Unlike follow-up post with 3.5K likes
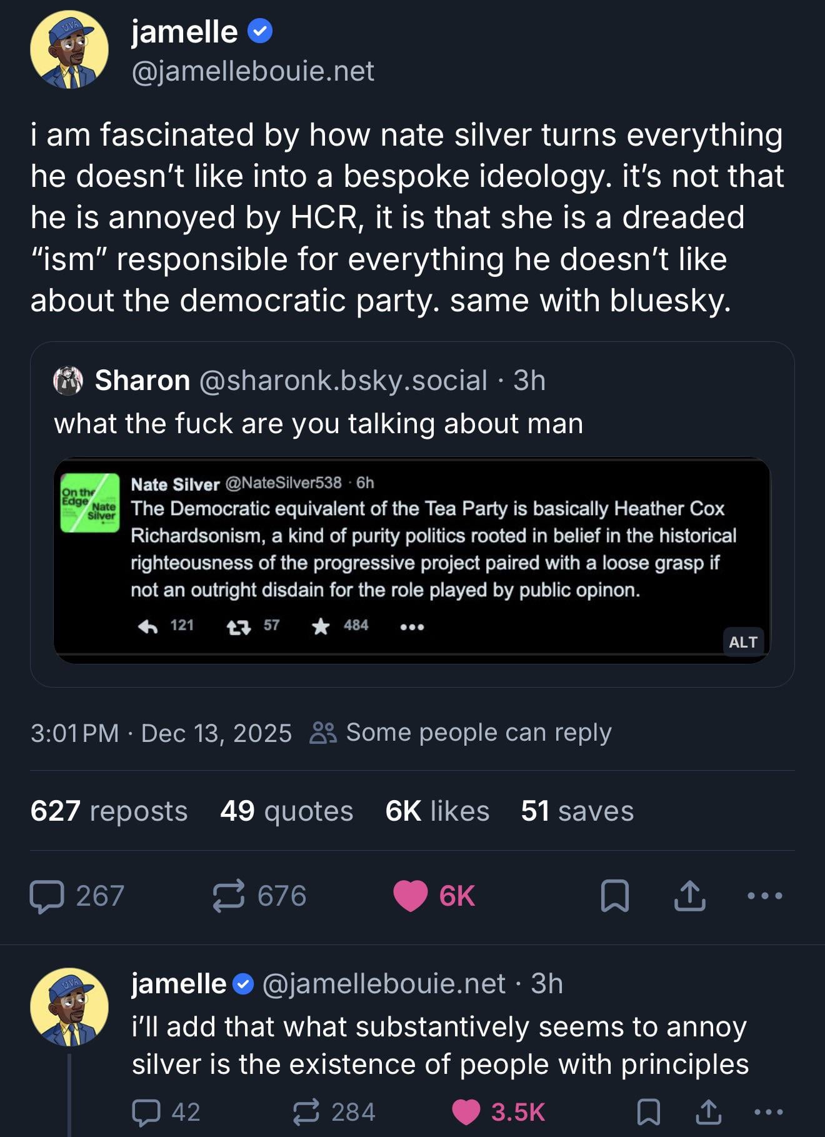 [466, 1113]
